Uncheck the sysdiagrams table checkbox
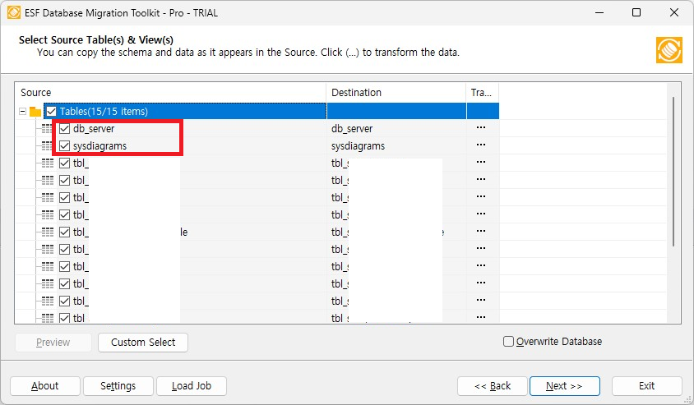 point(65,146)
